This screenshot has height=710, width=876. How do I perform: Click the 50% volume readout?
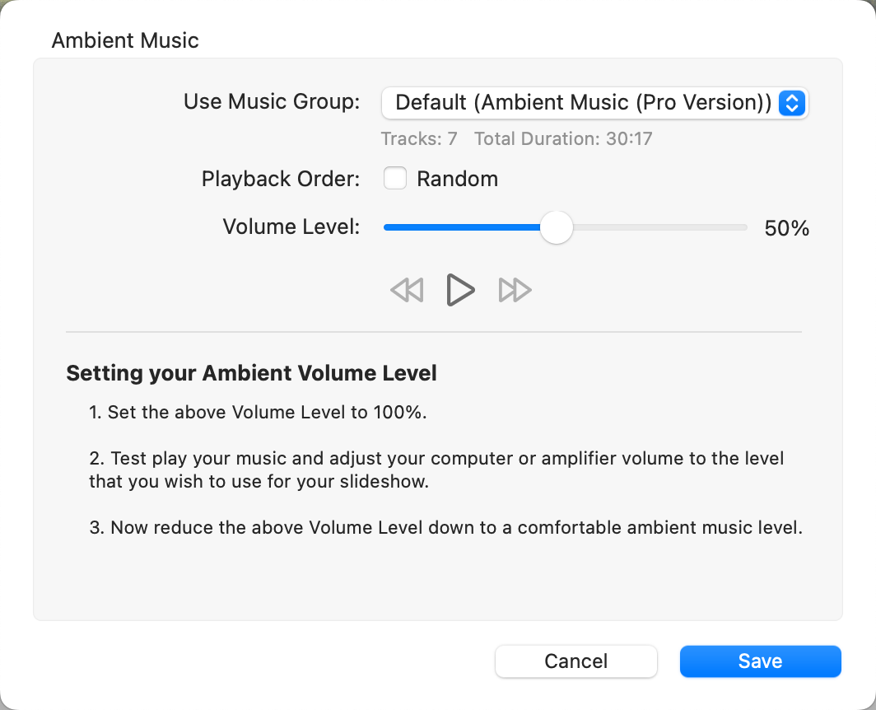point(787,228)
